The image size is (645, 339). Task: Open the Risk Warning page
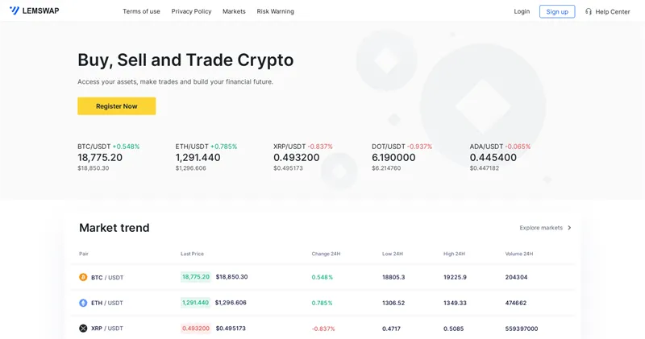click(x=275, y=11)
